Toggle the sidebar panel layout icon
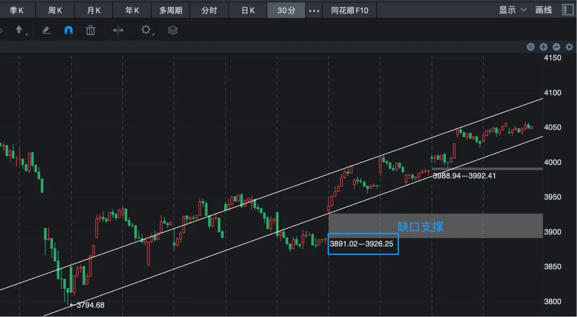The image size is (577, 317). [567, 10]
